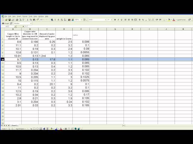Open Print Preview from the toolbar
193x144 pixels.
20,20
